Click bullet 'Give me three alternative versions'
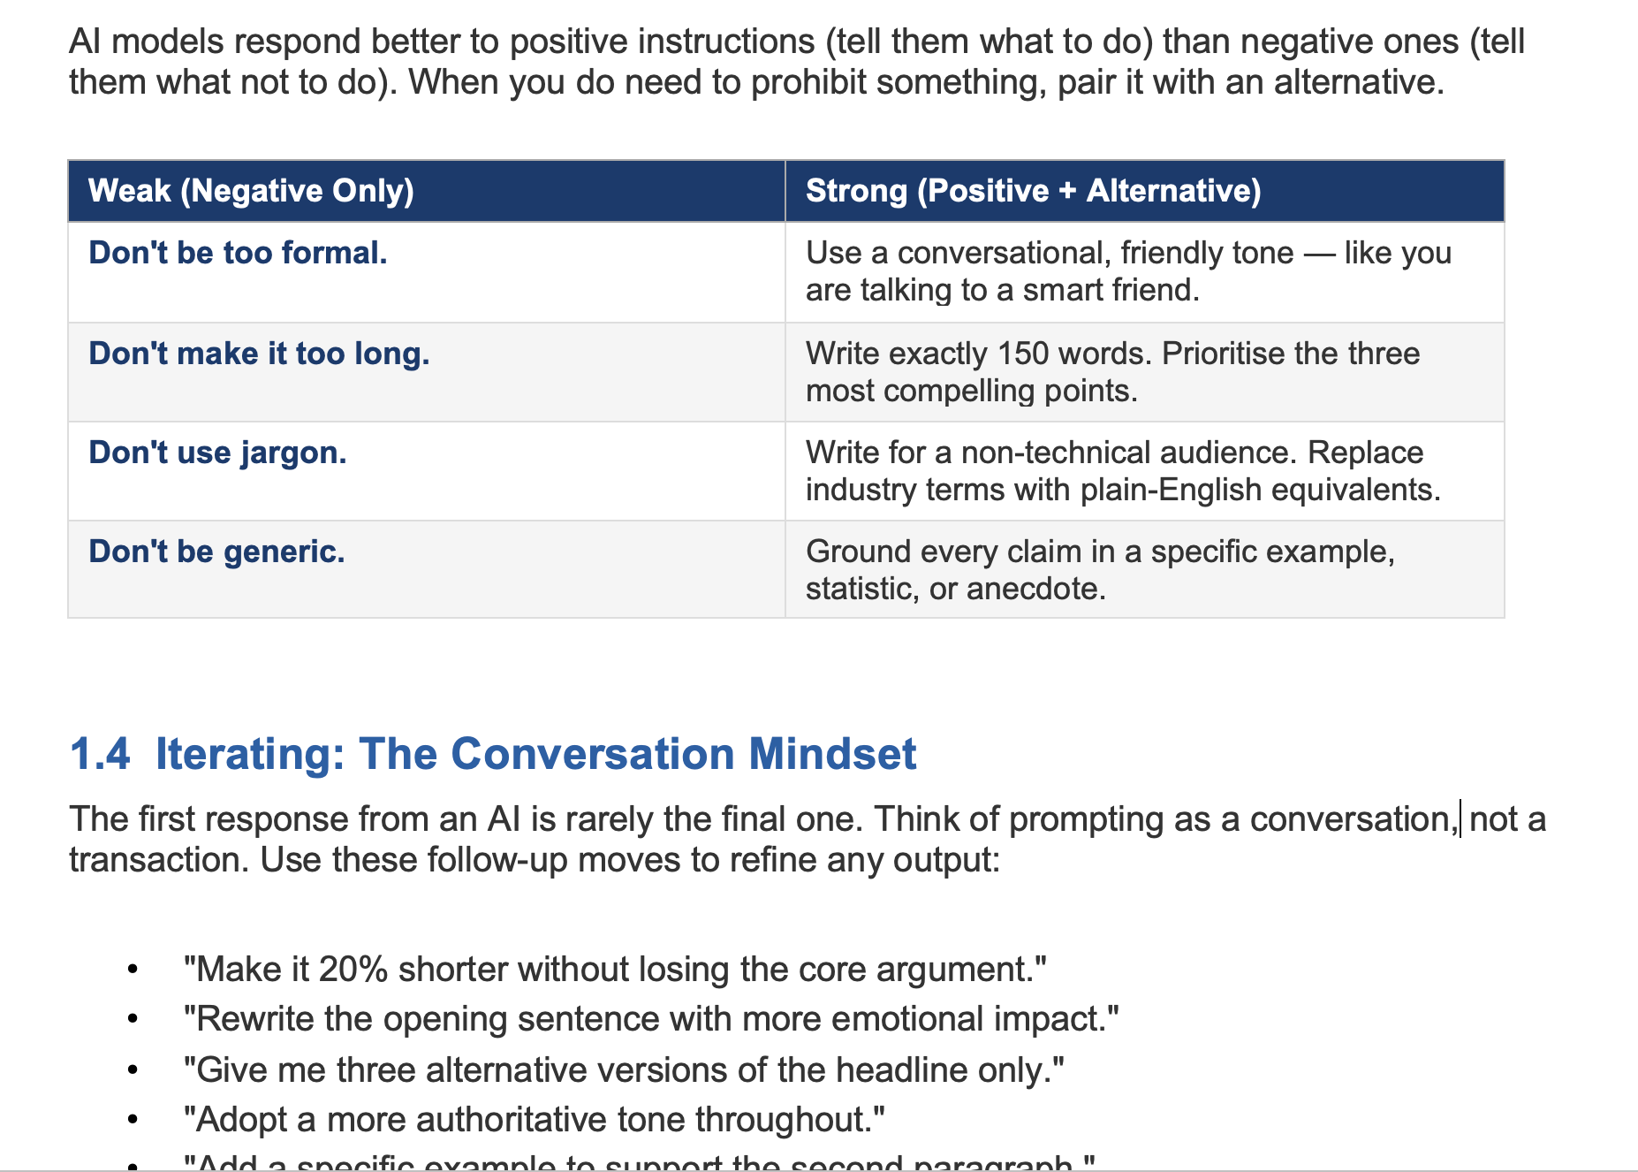Image resolution: width=1638 pixels, height=1172 pixels. pyautogui.click(x=624, y=1070)
